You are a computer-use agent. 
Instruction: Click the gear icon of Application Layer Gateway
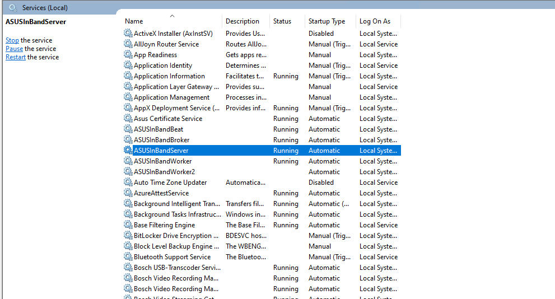[x=128, y=86]
